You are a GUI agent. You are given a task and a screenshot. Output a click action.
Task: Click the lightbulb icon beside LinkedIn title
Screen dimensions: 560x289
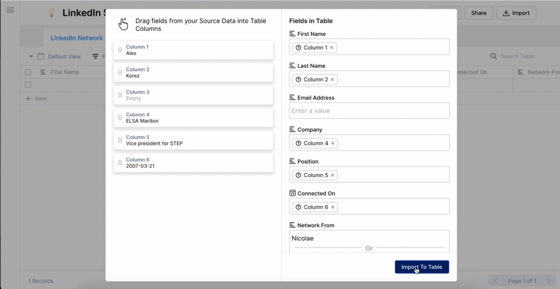52,13
